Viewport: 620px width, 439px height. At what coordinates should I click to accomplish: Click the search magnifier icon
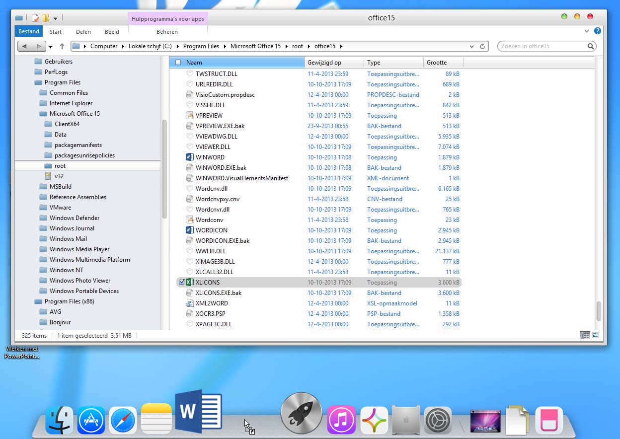pos(591,46)
